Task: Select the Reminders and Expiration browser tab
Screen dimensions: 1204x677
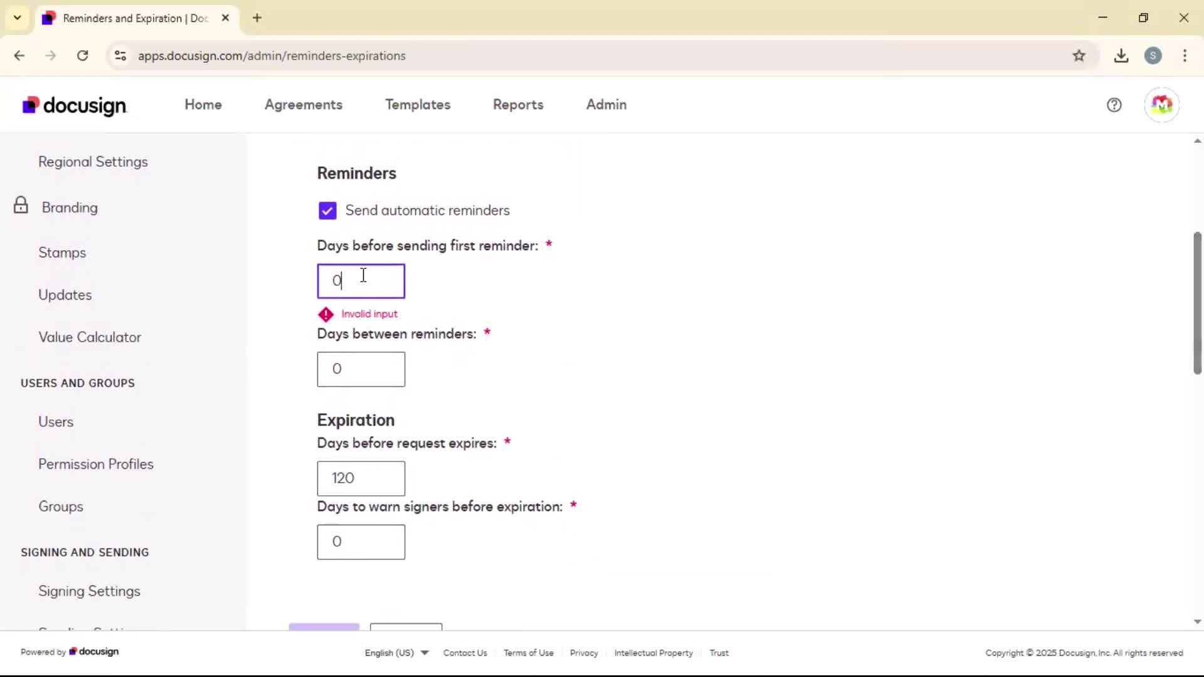Action: point(137,18)
